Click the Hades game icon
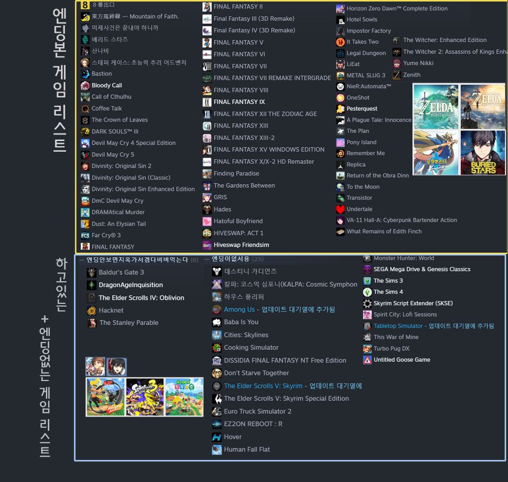Viewport: 508px width, 482px height. 207,210
